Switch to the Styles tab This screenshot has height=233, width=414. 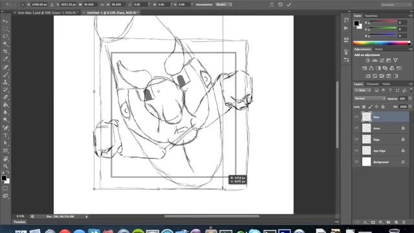378,49
